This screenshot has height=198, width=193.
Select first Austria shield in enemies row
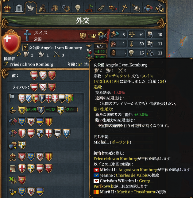pos(34,75)
